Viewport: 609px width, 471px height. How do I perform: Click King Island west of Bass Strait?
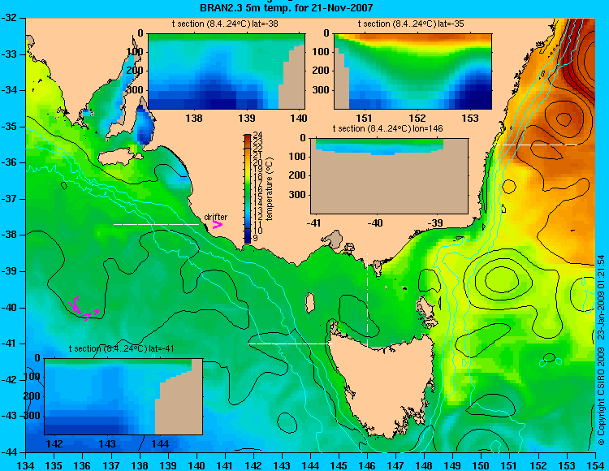[x=310, y=303]
